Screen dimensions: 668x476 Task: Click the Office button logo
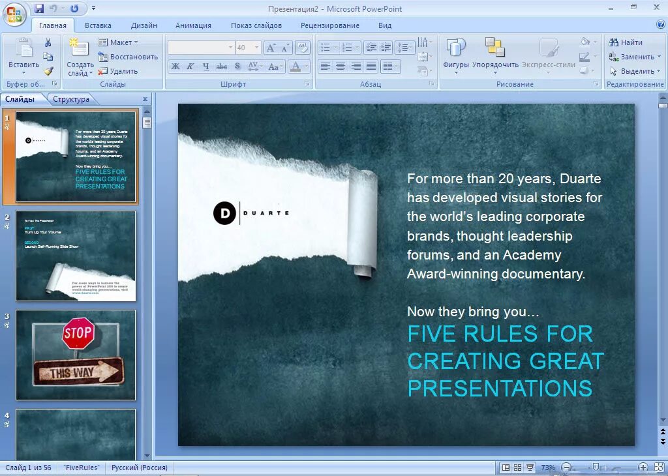point(14,14)
